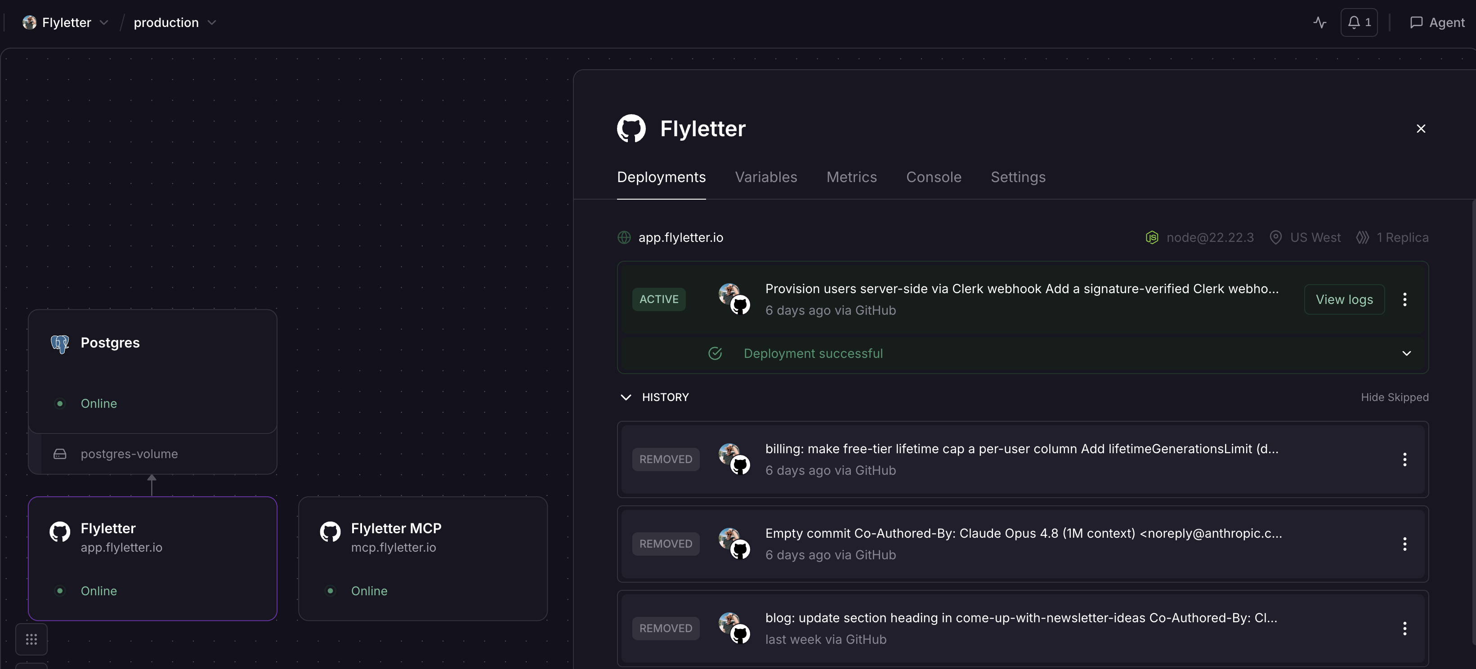Select the Postgres service card
This screenshot has width=1476, height=669.
152,371
